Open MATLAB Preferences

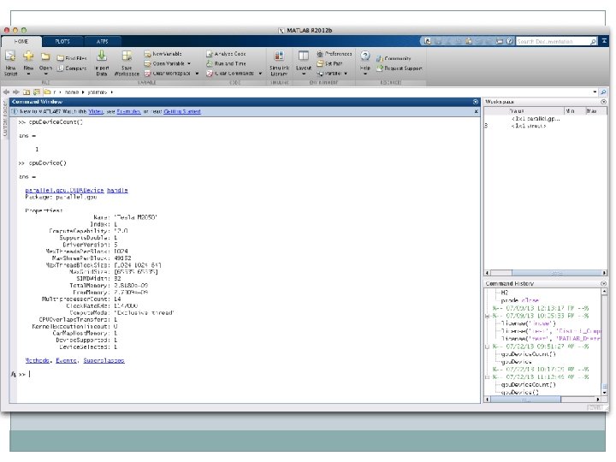click(335, 54)
